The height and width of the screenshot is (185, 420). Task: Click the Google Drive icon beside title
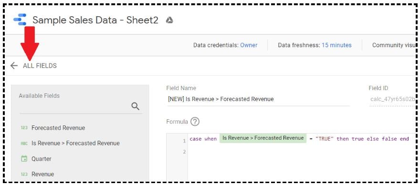[169, 20]
